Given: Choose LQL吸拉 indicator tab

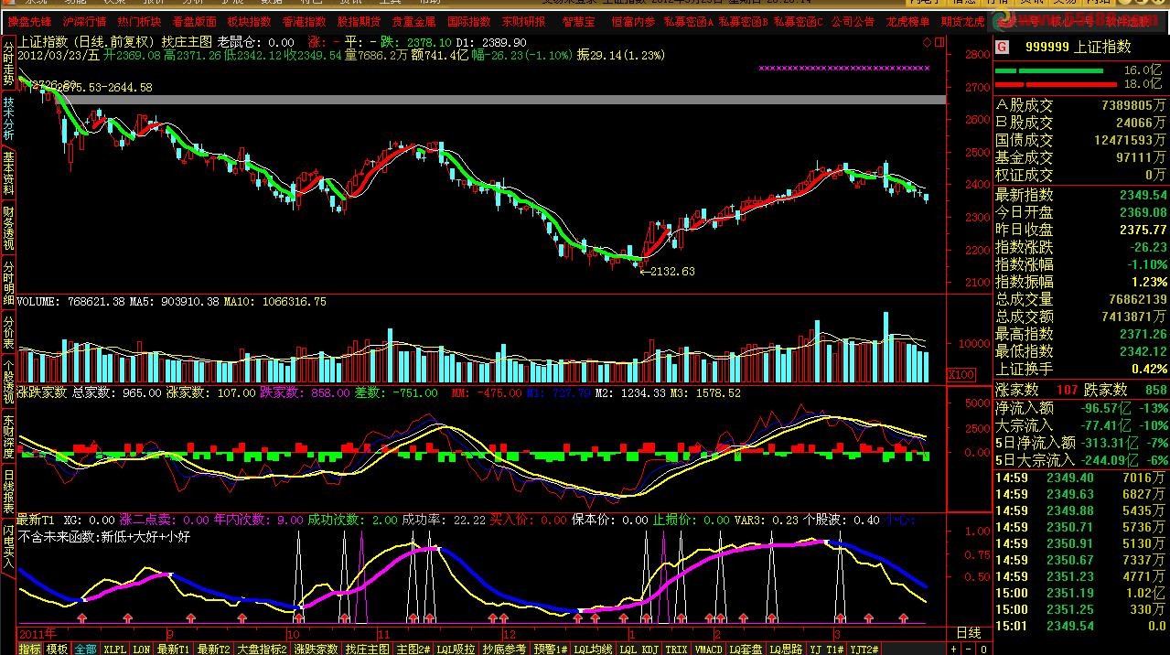Looking at the screenshot, I should 456,649.
